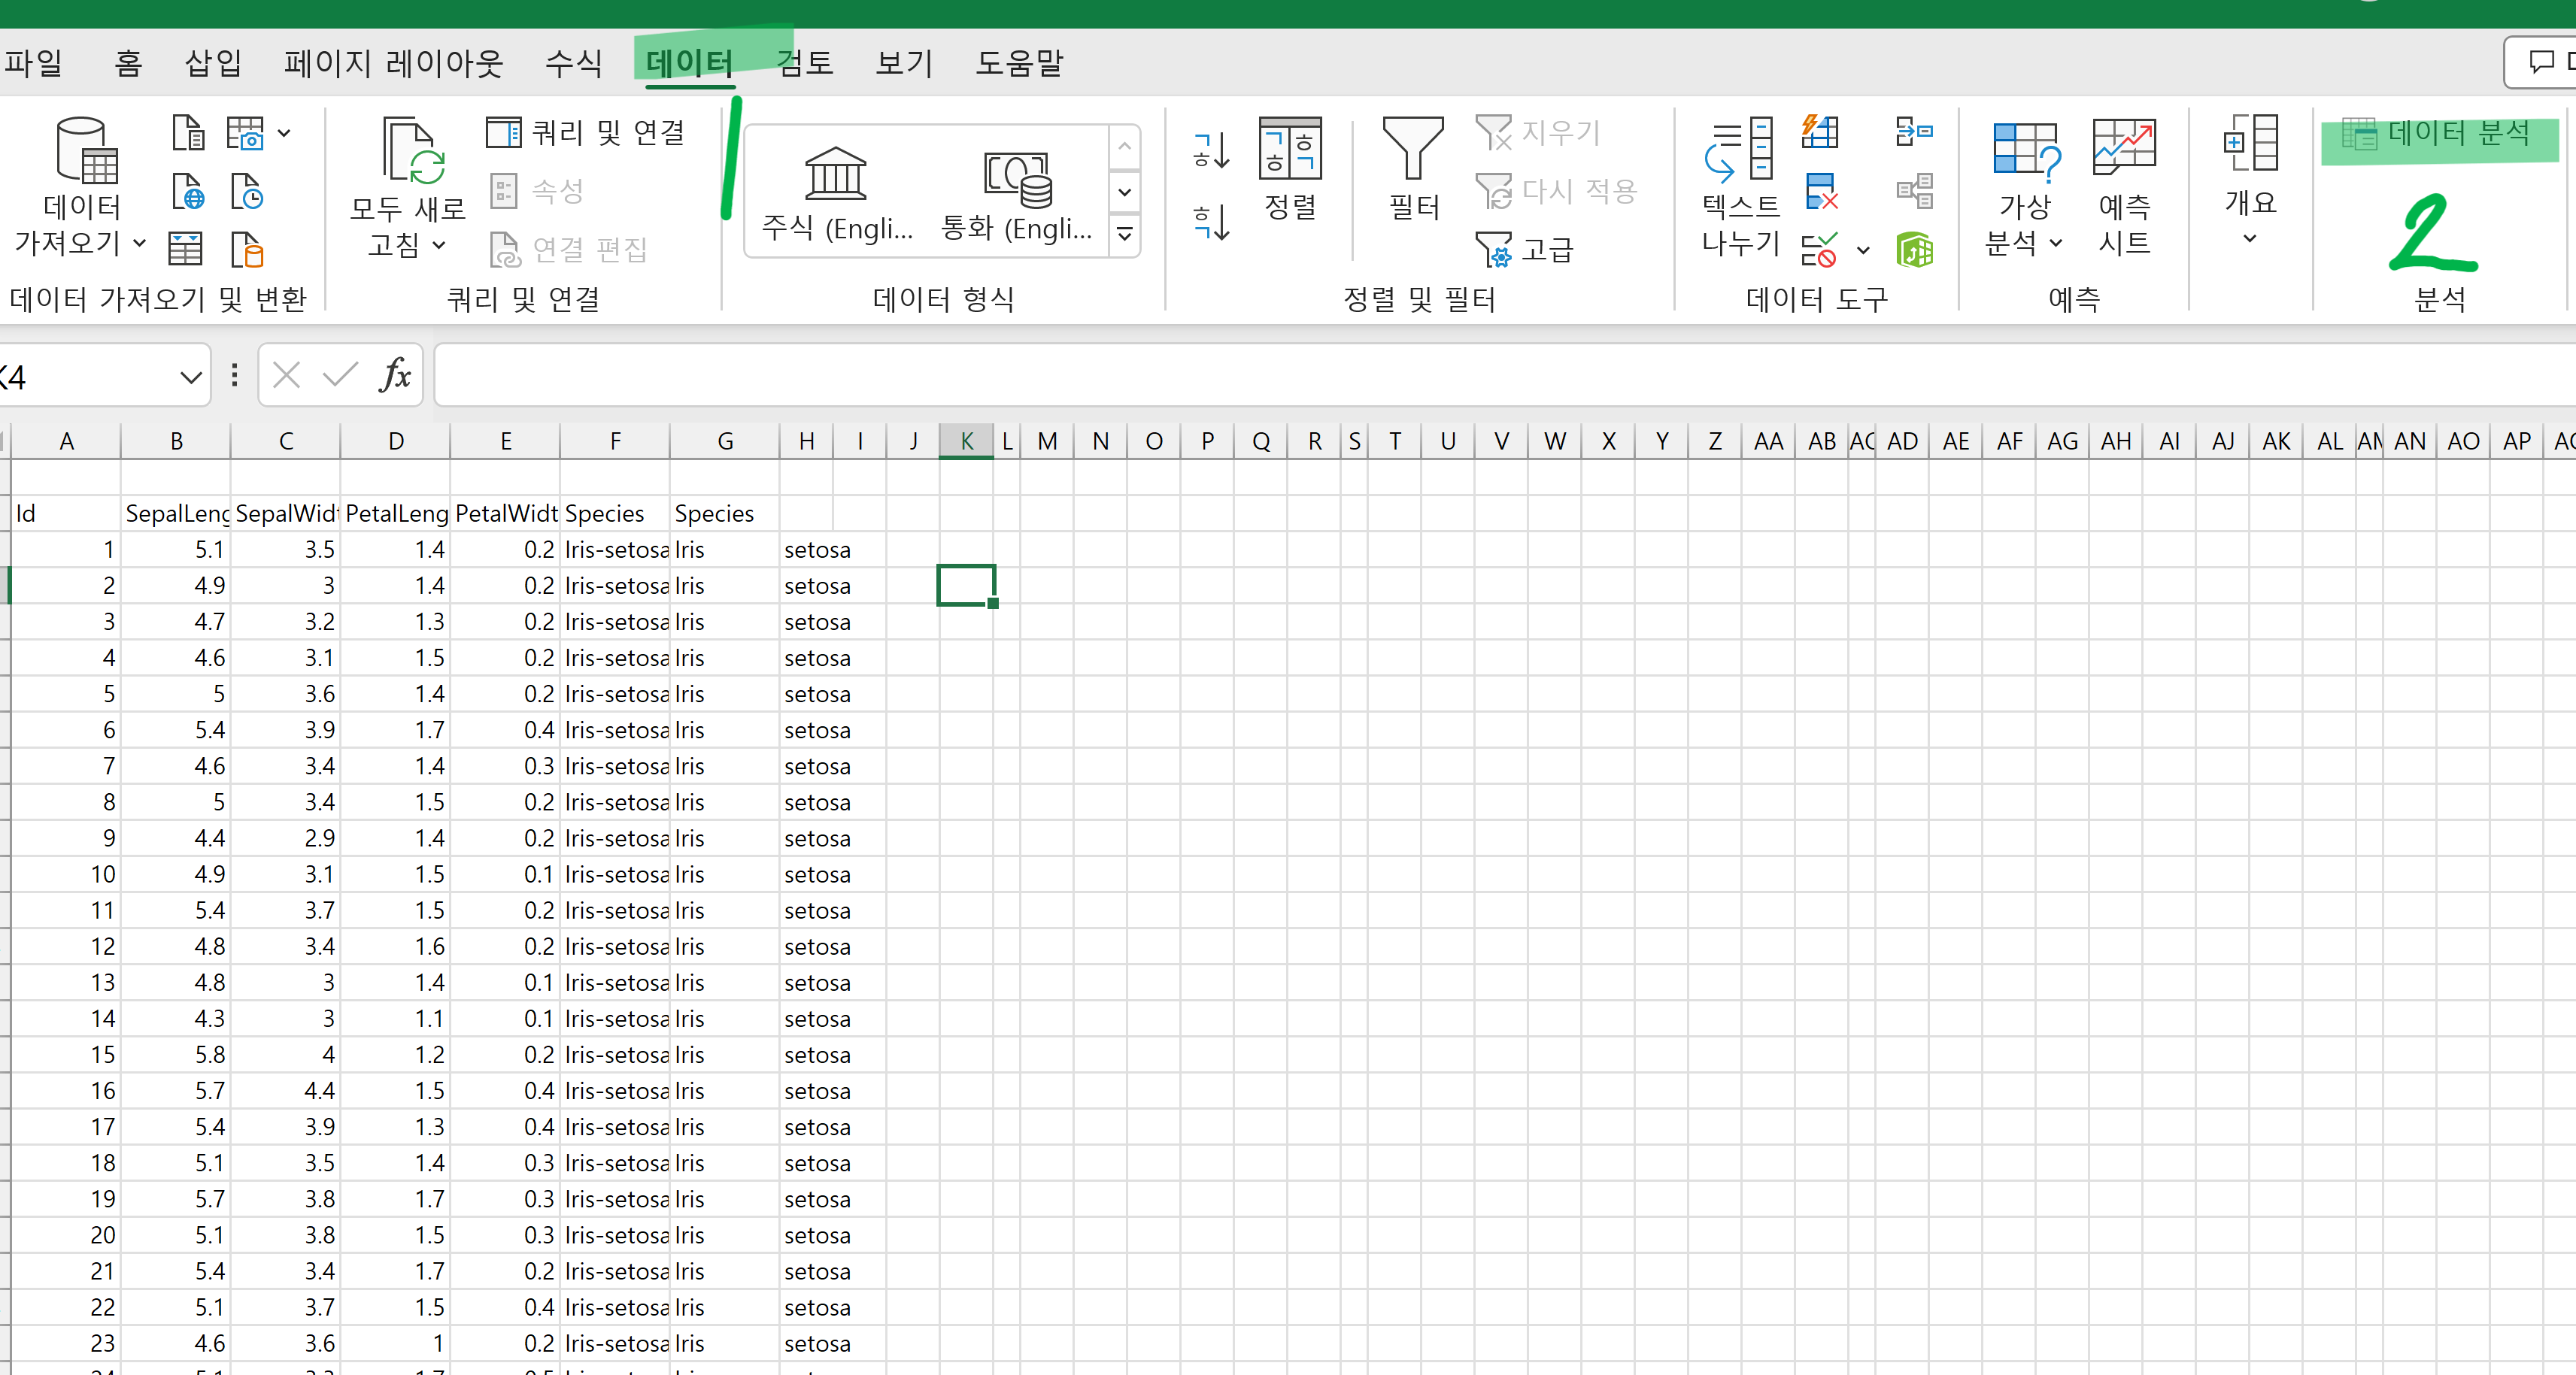Click the fx insert function button

pyautogui.click(x=396, y=376)
